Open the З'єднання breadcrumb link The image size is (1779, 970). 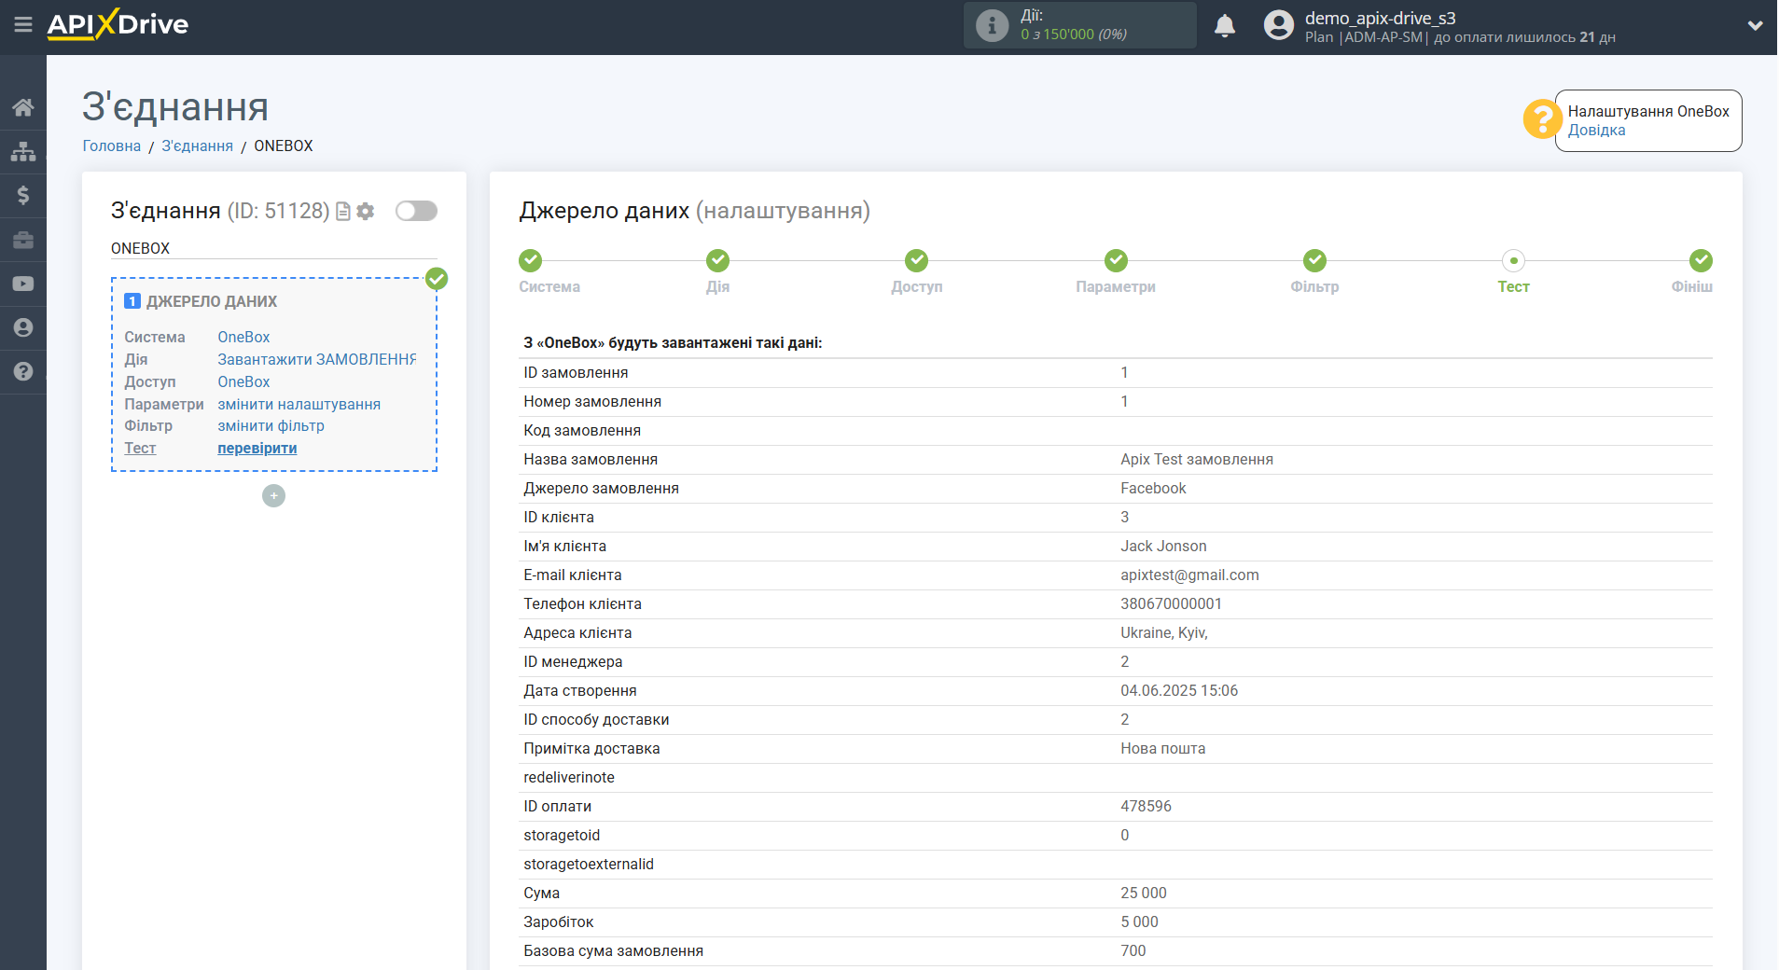[198, 145]
